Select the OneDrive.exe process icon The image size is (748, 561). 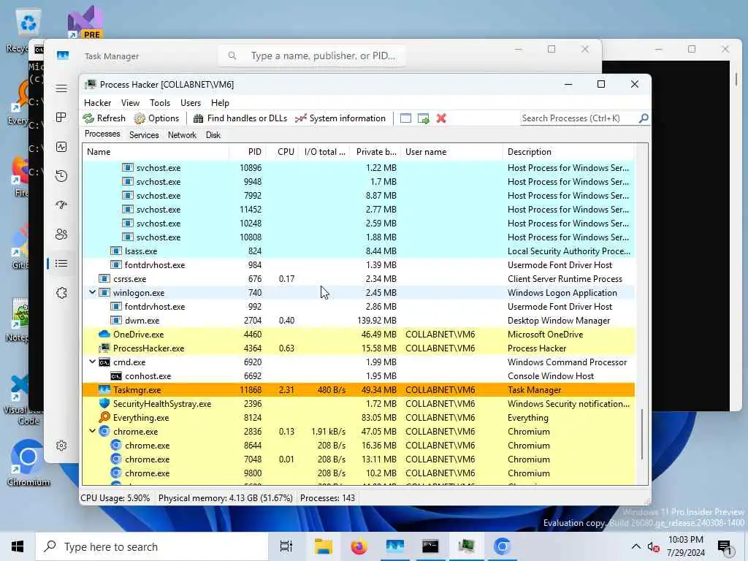pos(104,335)
